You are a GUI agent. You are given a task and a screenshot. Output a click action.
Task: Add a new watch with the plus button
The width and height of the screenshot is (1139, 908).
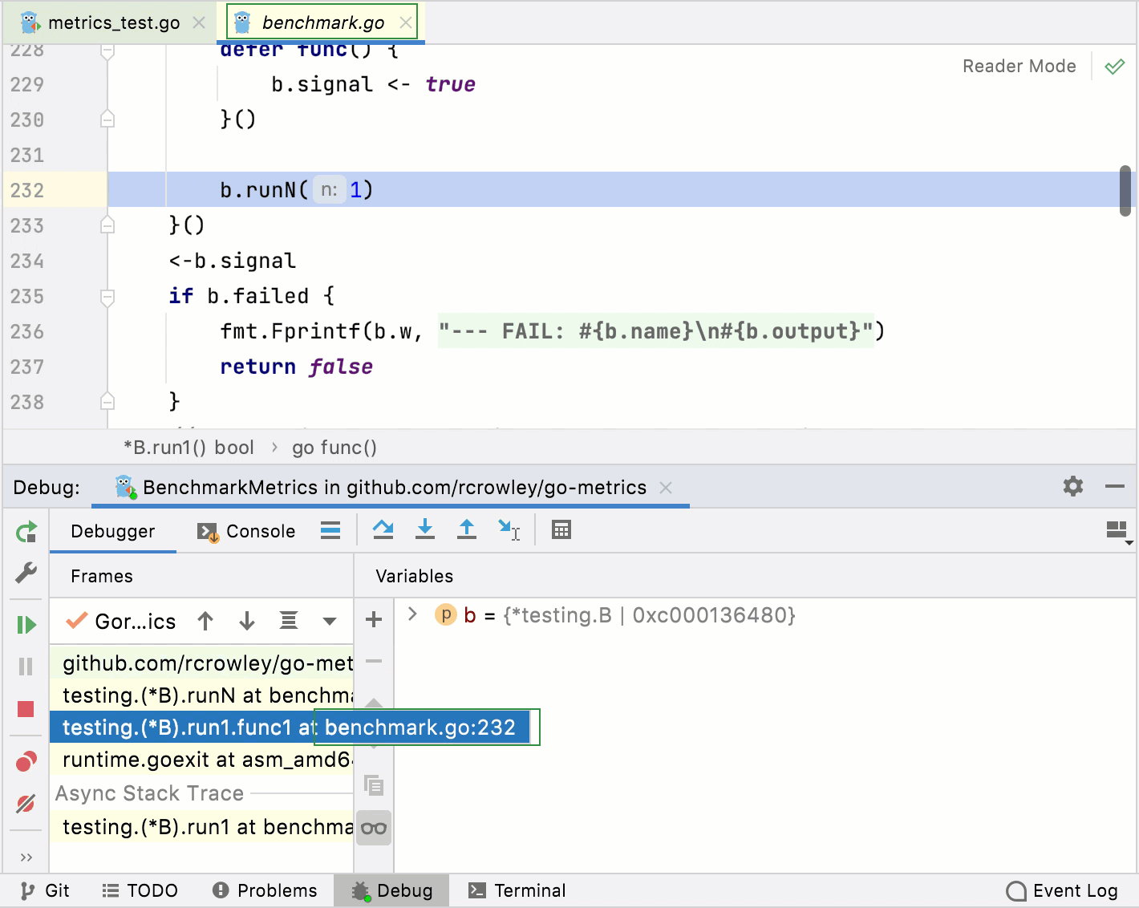pyautogui.click(x=373, y=619)
